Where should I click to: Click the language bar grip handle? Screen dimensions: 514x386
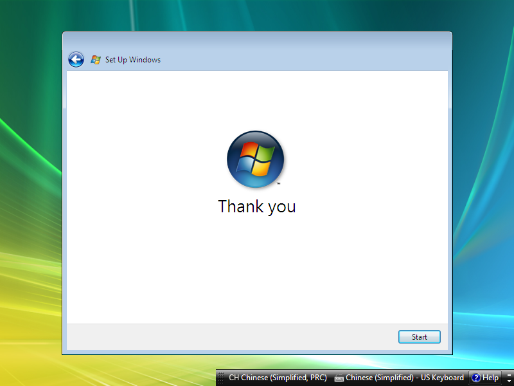221,378
